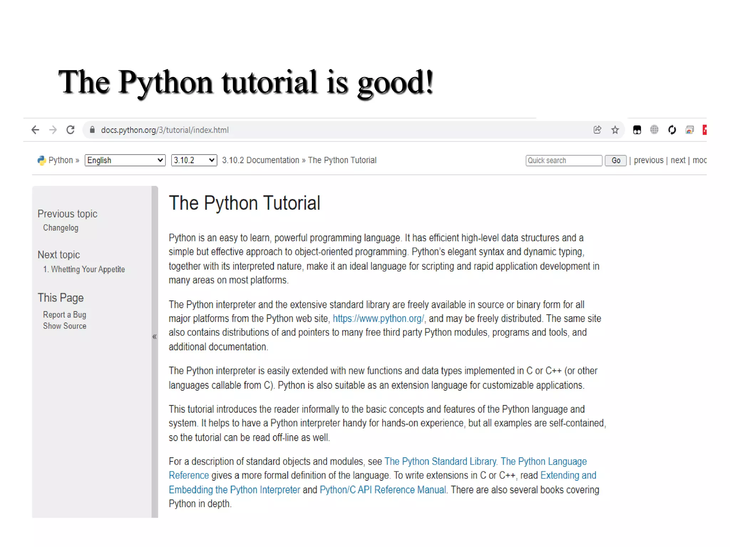Screen dimensions: 730x547
Task: Open the https://www.python.org/ link
Action: pos(378,318)
